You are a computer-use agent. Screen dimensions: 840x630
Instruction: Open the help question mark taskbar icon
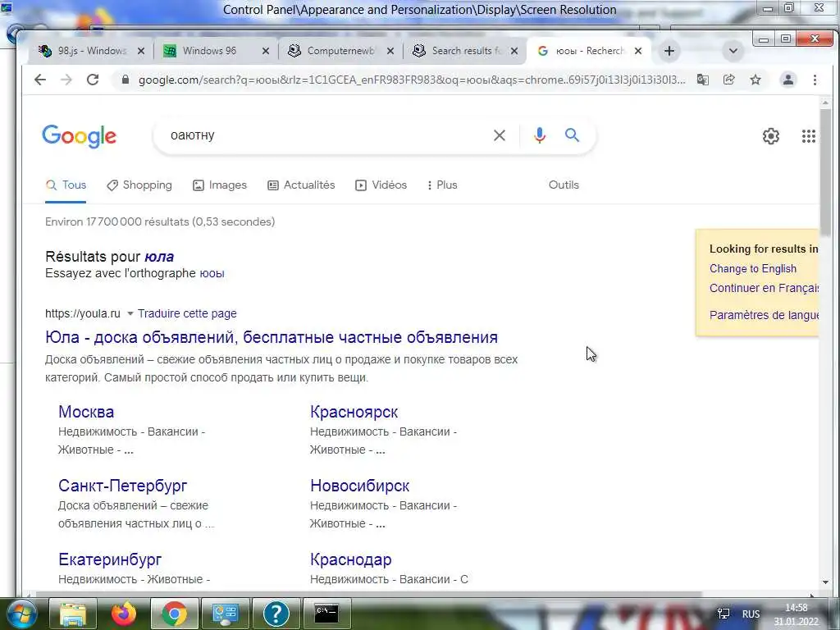(x=276, y=614)
